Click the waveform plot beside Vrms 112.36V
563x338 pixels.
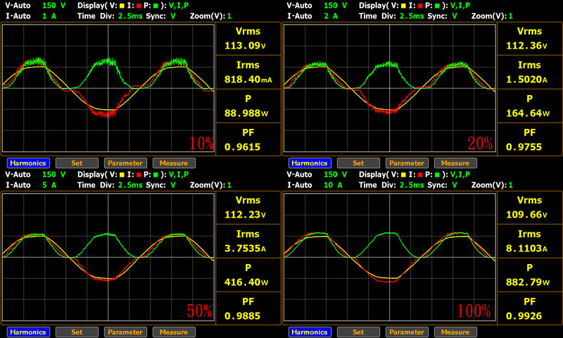(x=390, y=88)
